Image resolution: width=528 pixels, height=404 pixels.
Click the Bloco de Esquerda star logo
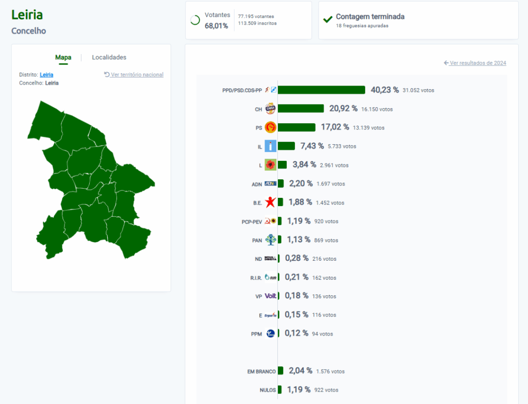270,203
